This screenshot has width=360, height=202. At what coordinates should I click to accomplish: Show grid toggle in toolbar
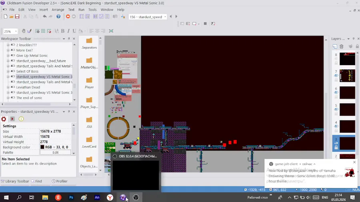click(x=43, y=31)
